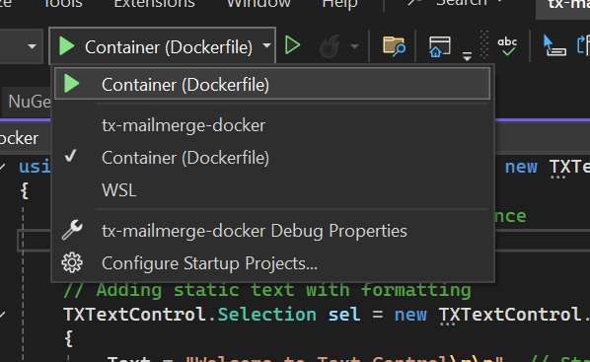Click the abc spell check icon
Image resolution: width=590 pixels, height=362 pixels.
(x=507, y=46)
